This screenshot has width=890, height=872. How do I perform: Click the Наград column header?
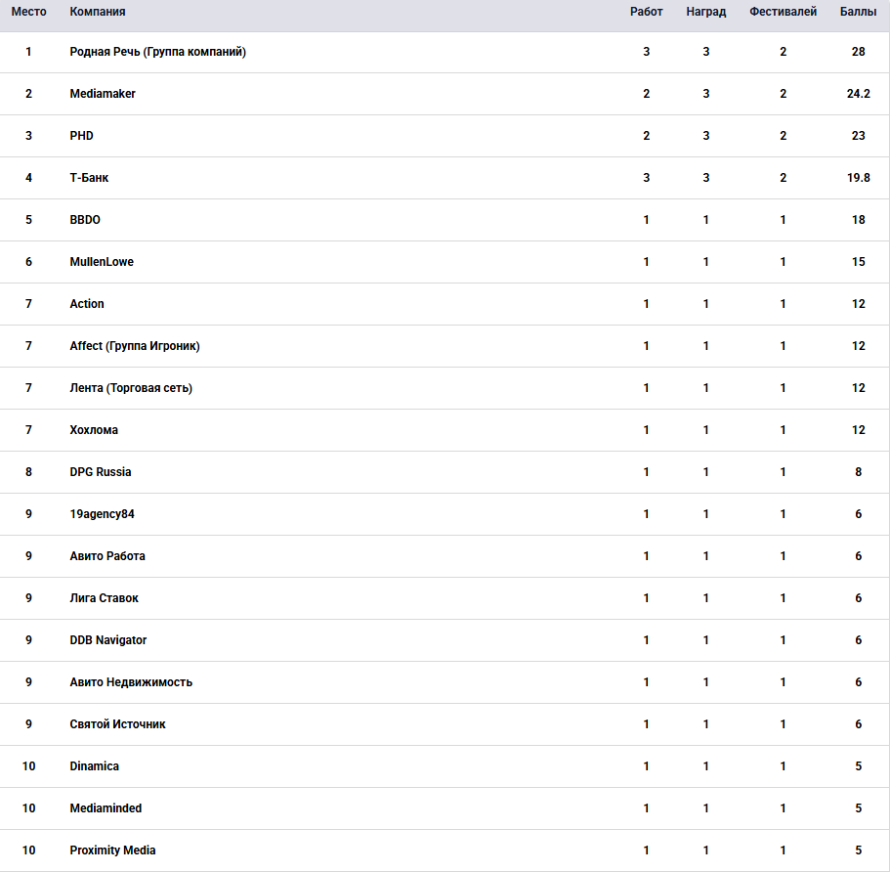tap(705, 12)
